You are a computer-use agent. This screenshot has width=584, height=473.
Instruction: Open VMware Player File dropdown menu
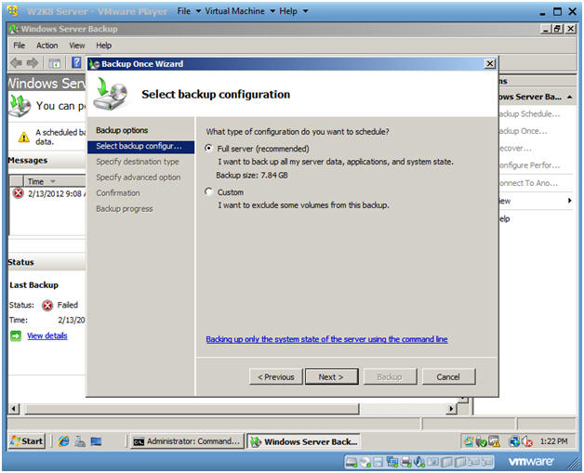point(189,11)
